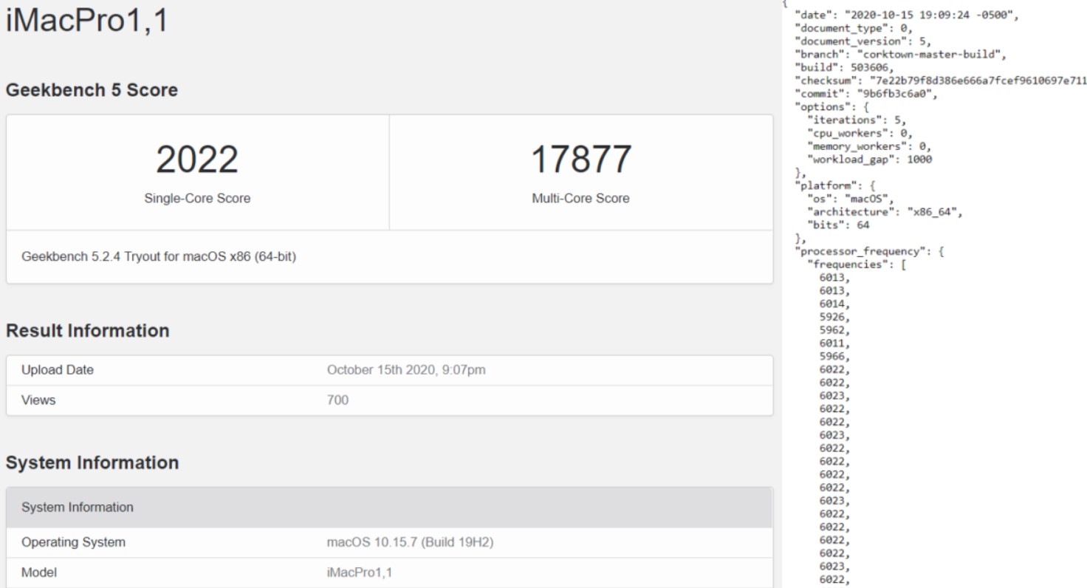Click the "os": "macOS" line
1087x588 pixels.
(x=851, y=199)
